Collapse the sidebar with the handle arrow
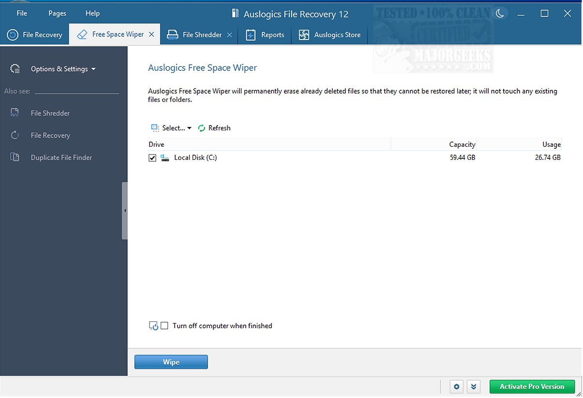The width and height of the screenshot is (583, 398). click(125, 211)
